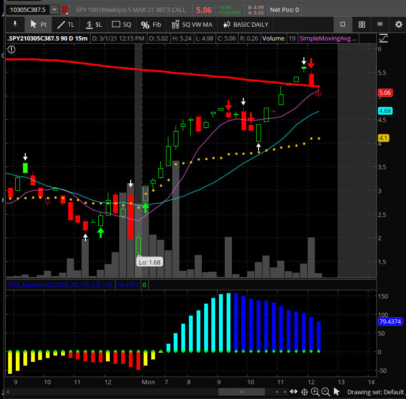406x399 pixels.
Task: Select the BASIC DAILY chart style
Action: [246, 24]
